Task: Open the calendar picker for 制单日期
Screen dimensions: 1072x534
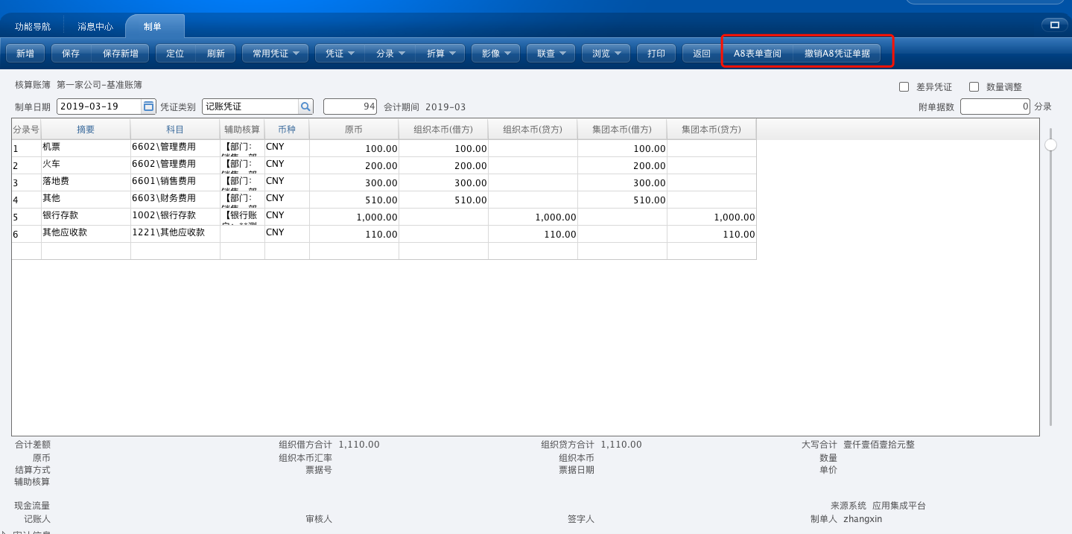Action: tap(148, 107)
